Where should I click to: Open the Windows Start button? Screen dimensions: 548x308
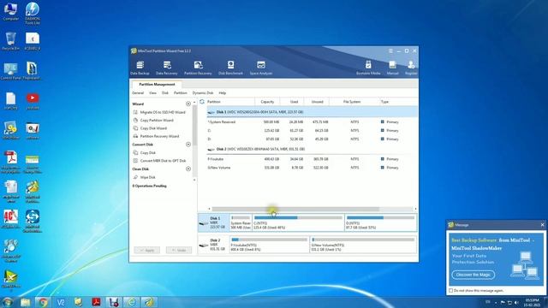(x=8, y=302)
